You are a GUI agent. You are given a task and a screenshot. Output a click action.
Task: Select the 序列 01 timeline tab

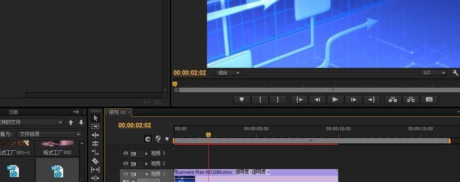117,112
